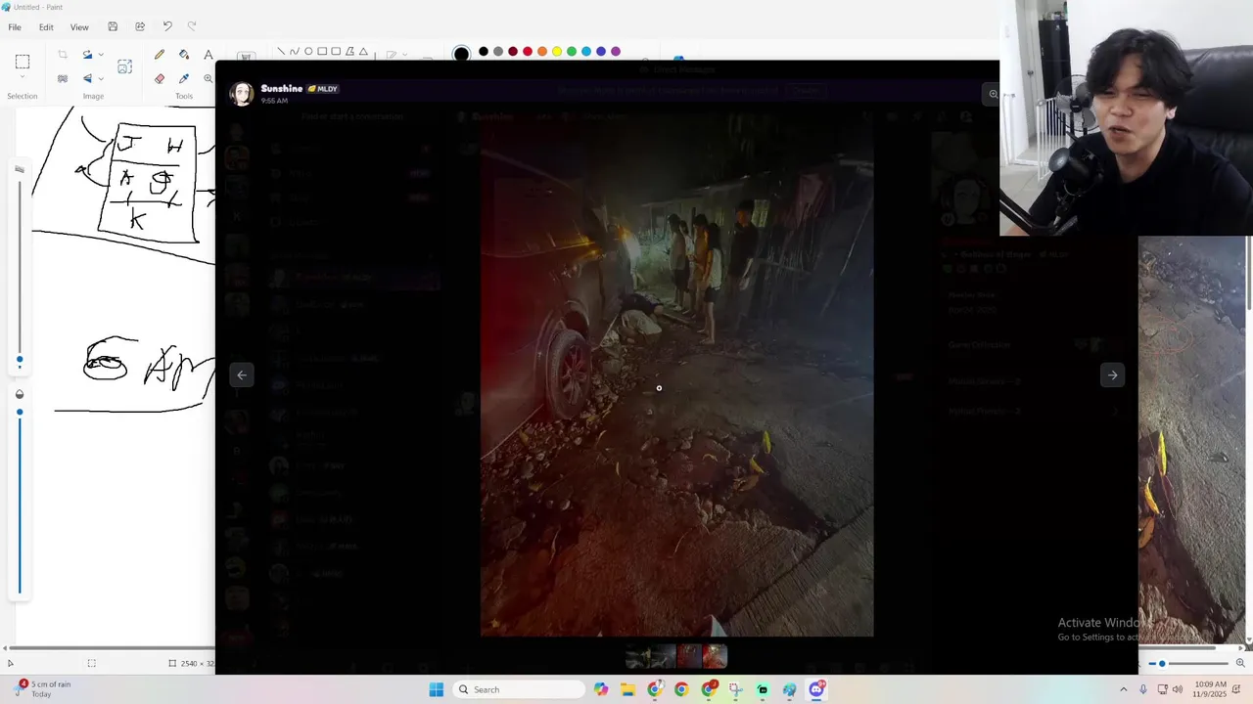Adjust the brush size slider handle
Screen dimensions: 1253x704
click(19, 360)
